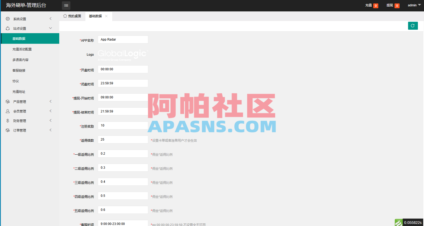The image size is (424, 226).
Task: Expand the 财务管理 menu chevron
Action: click(x=50, y=120)
